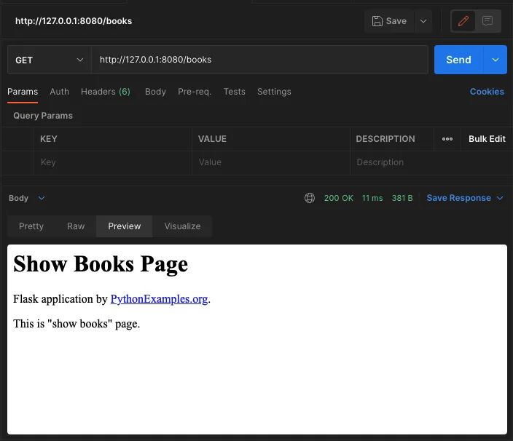Click the 381 B response size
Image resolution: width=513 pixels, height=441 pixels.
coord(402,198)
